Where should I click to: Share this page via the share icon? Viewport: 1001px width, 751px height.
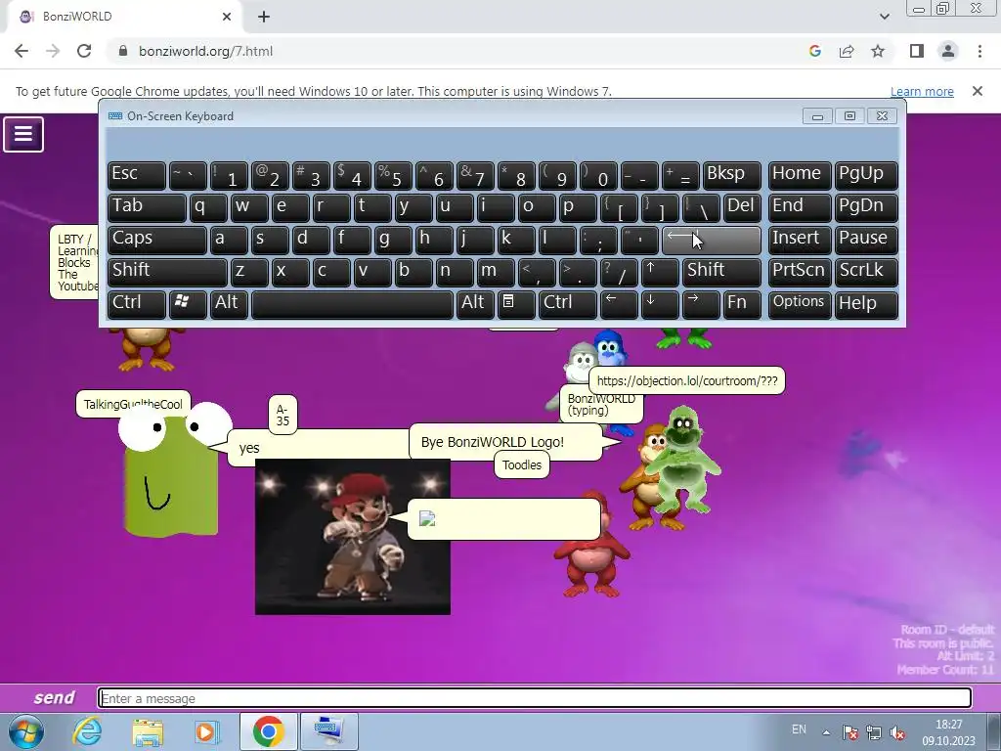[847, 51]
